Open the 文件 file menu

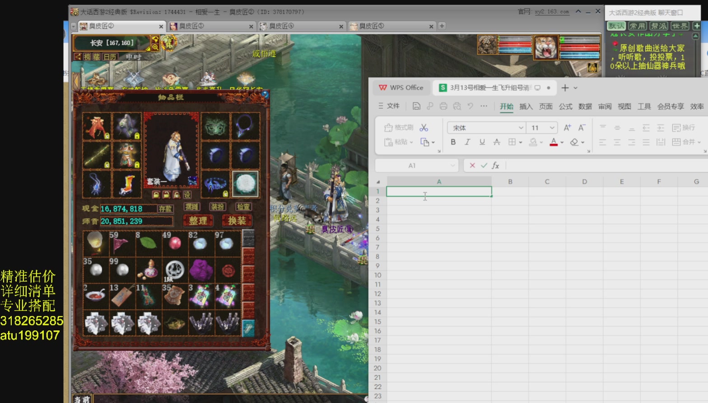coord(389,106)
